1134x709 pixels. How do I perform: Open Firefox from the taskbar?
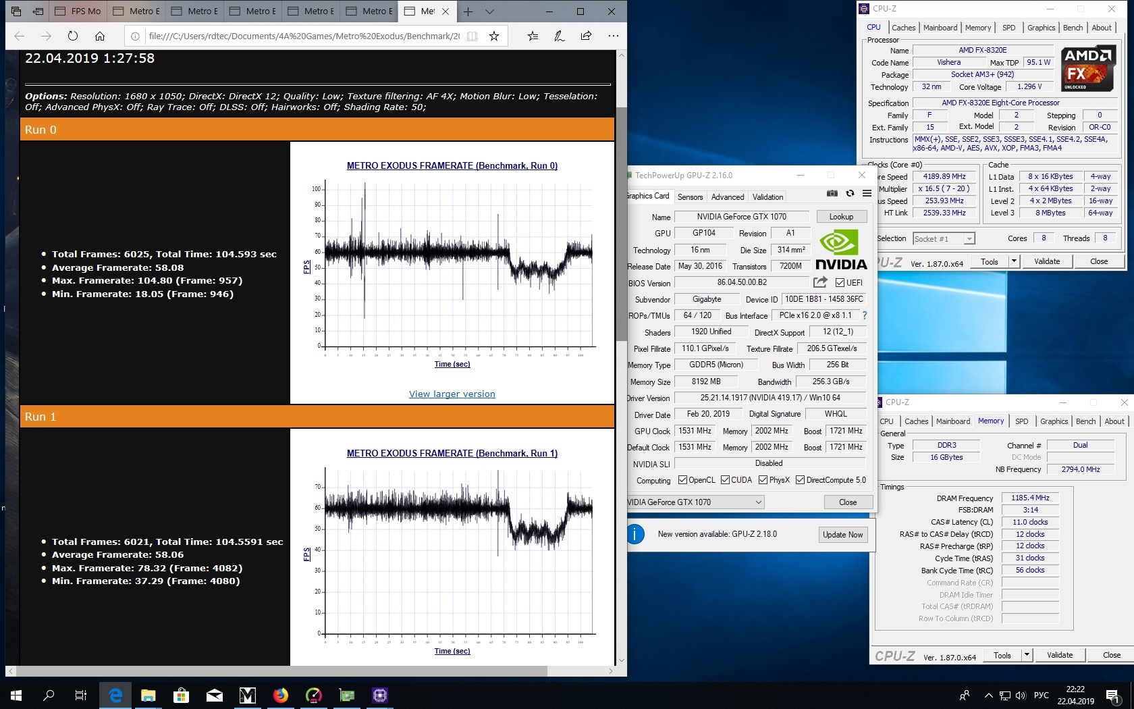tap(281, 695)
